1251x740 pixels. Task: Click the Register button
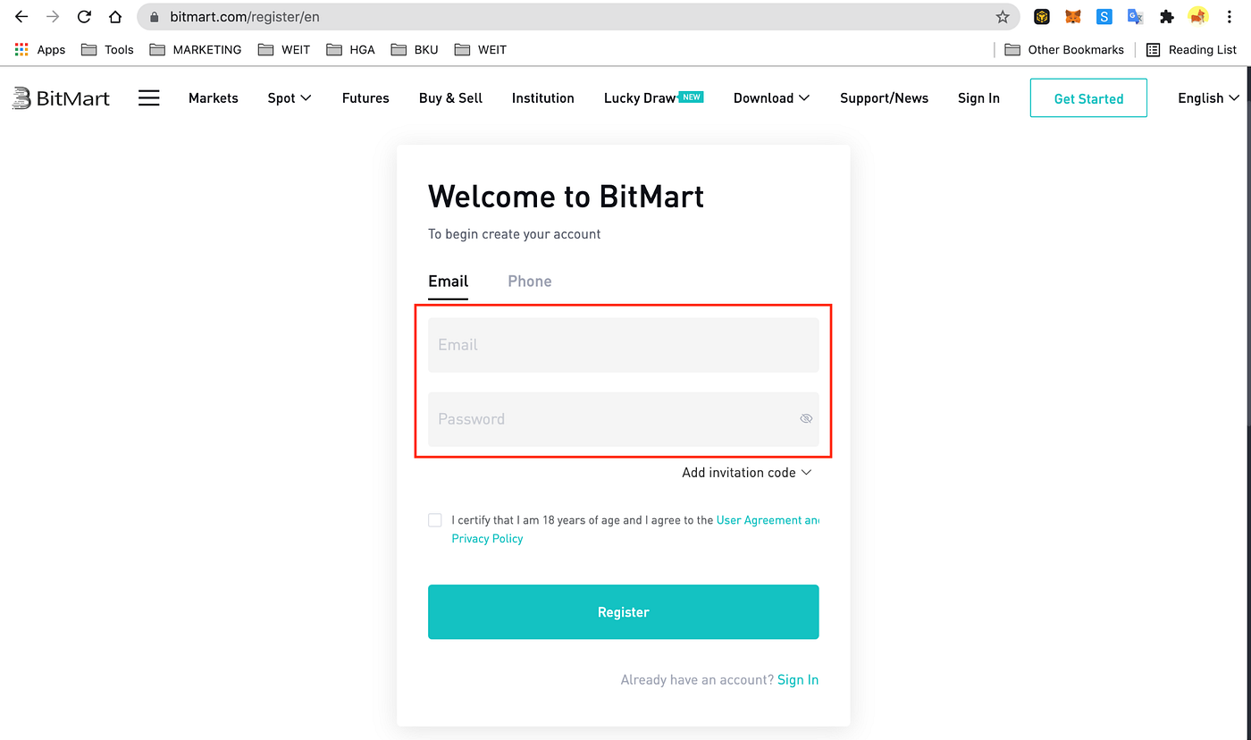pyautogui.click(x=623, y=611)
